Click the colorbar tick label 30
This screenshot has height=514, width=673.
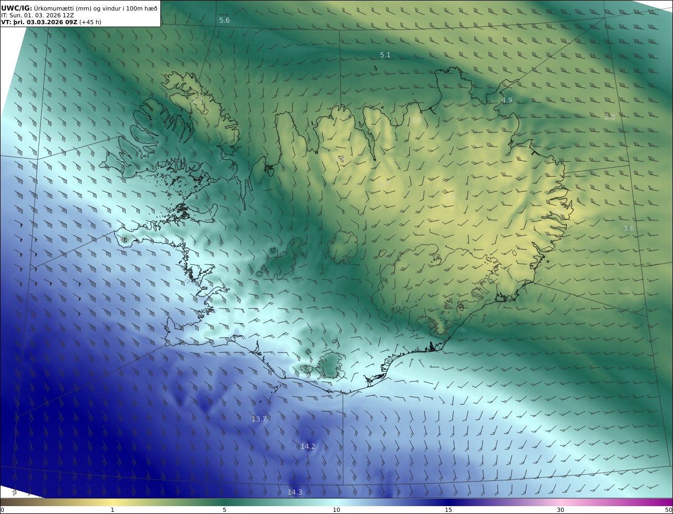[x=560, y=510]
